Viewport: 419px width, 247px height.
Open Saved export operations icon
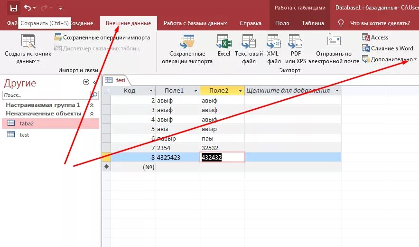187,41
